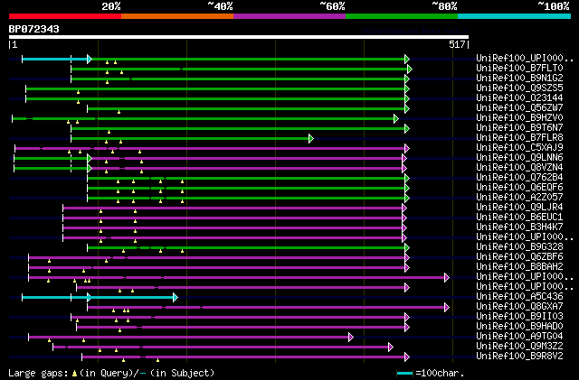Select the UniRef100_Q6EQF6 hit label
Screen dimensions: 579x380
pyautogui.click(x=519, y=188)
